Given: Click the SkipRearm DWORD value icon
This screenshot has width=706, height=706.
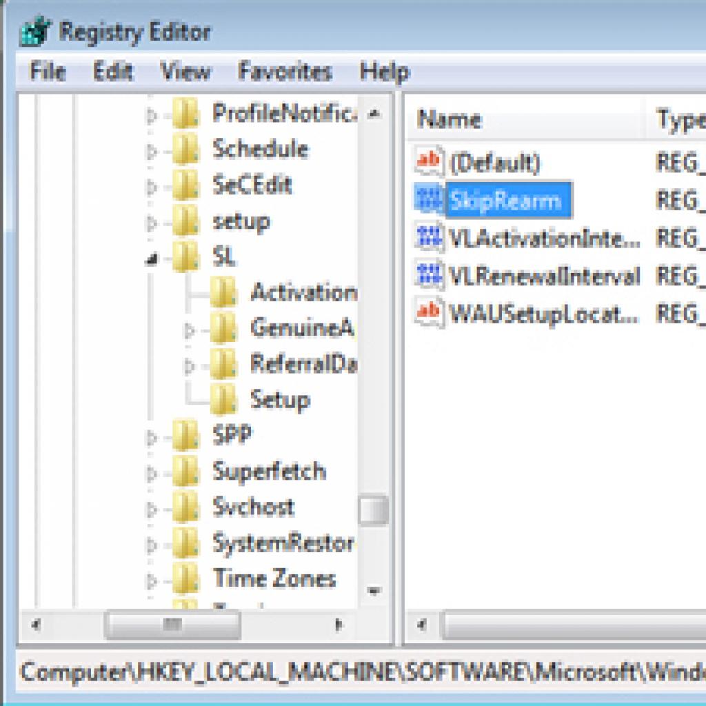Looking at the screenshot, I should tap(430, 199).
